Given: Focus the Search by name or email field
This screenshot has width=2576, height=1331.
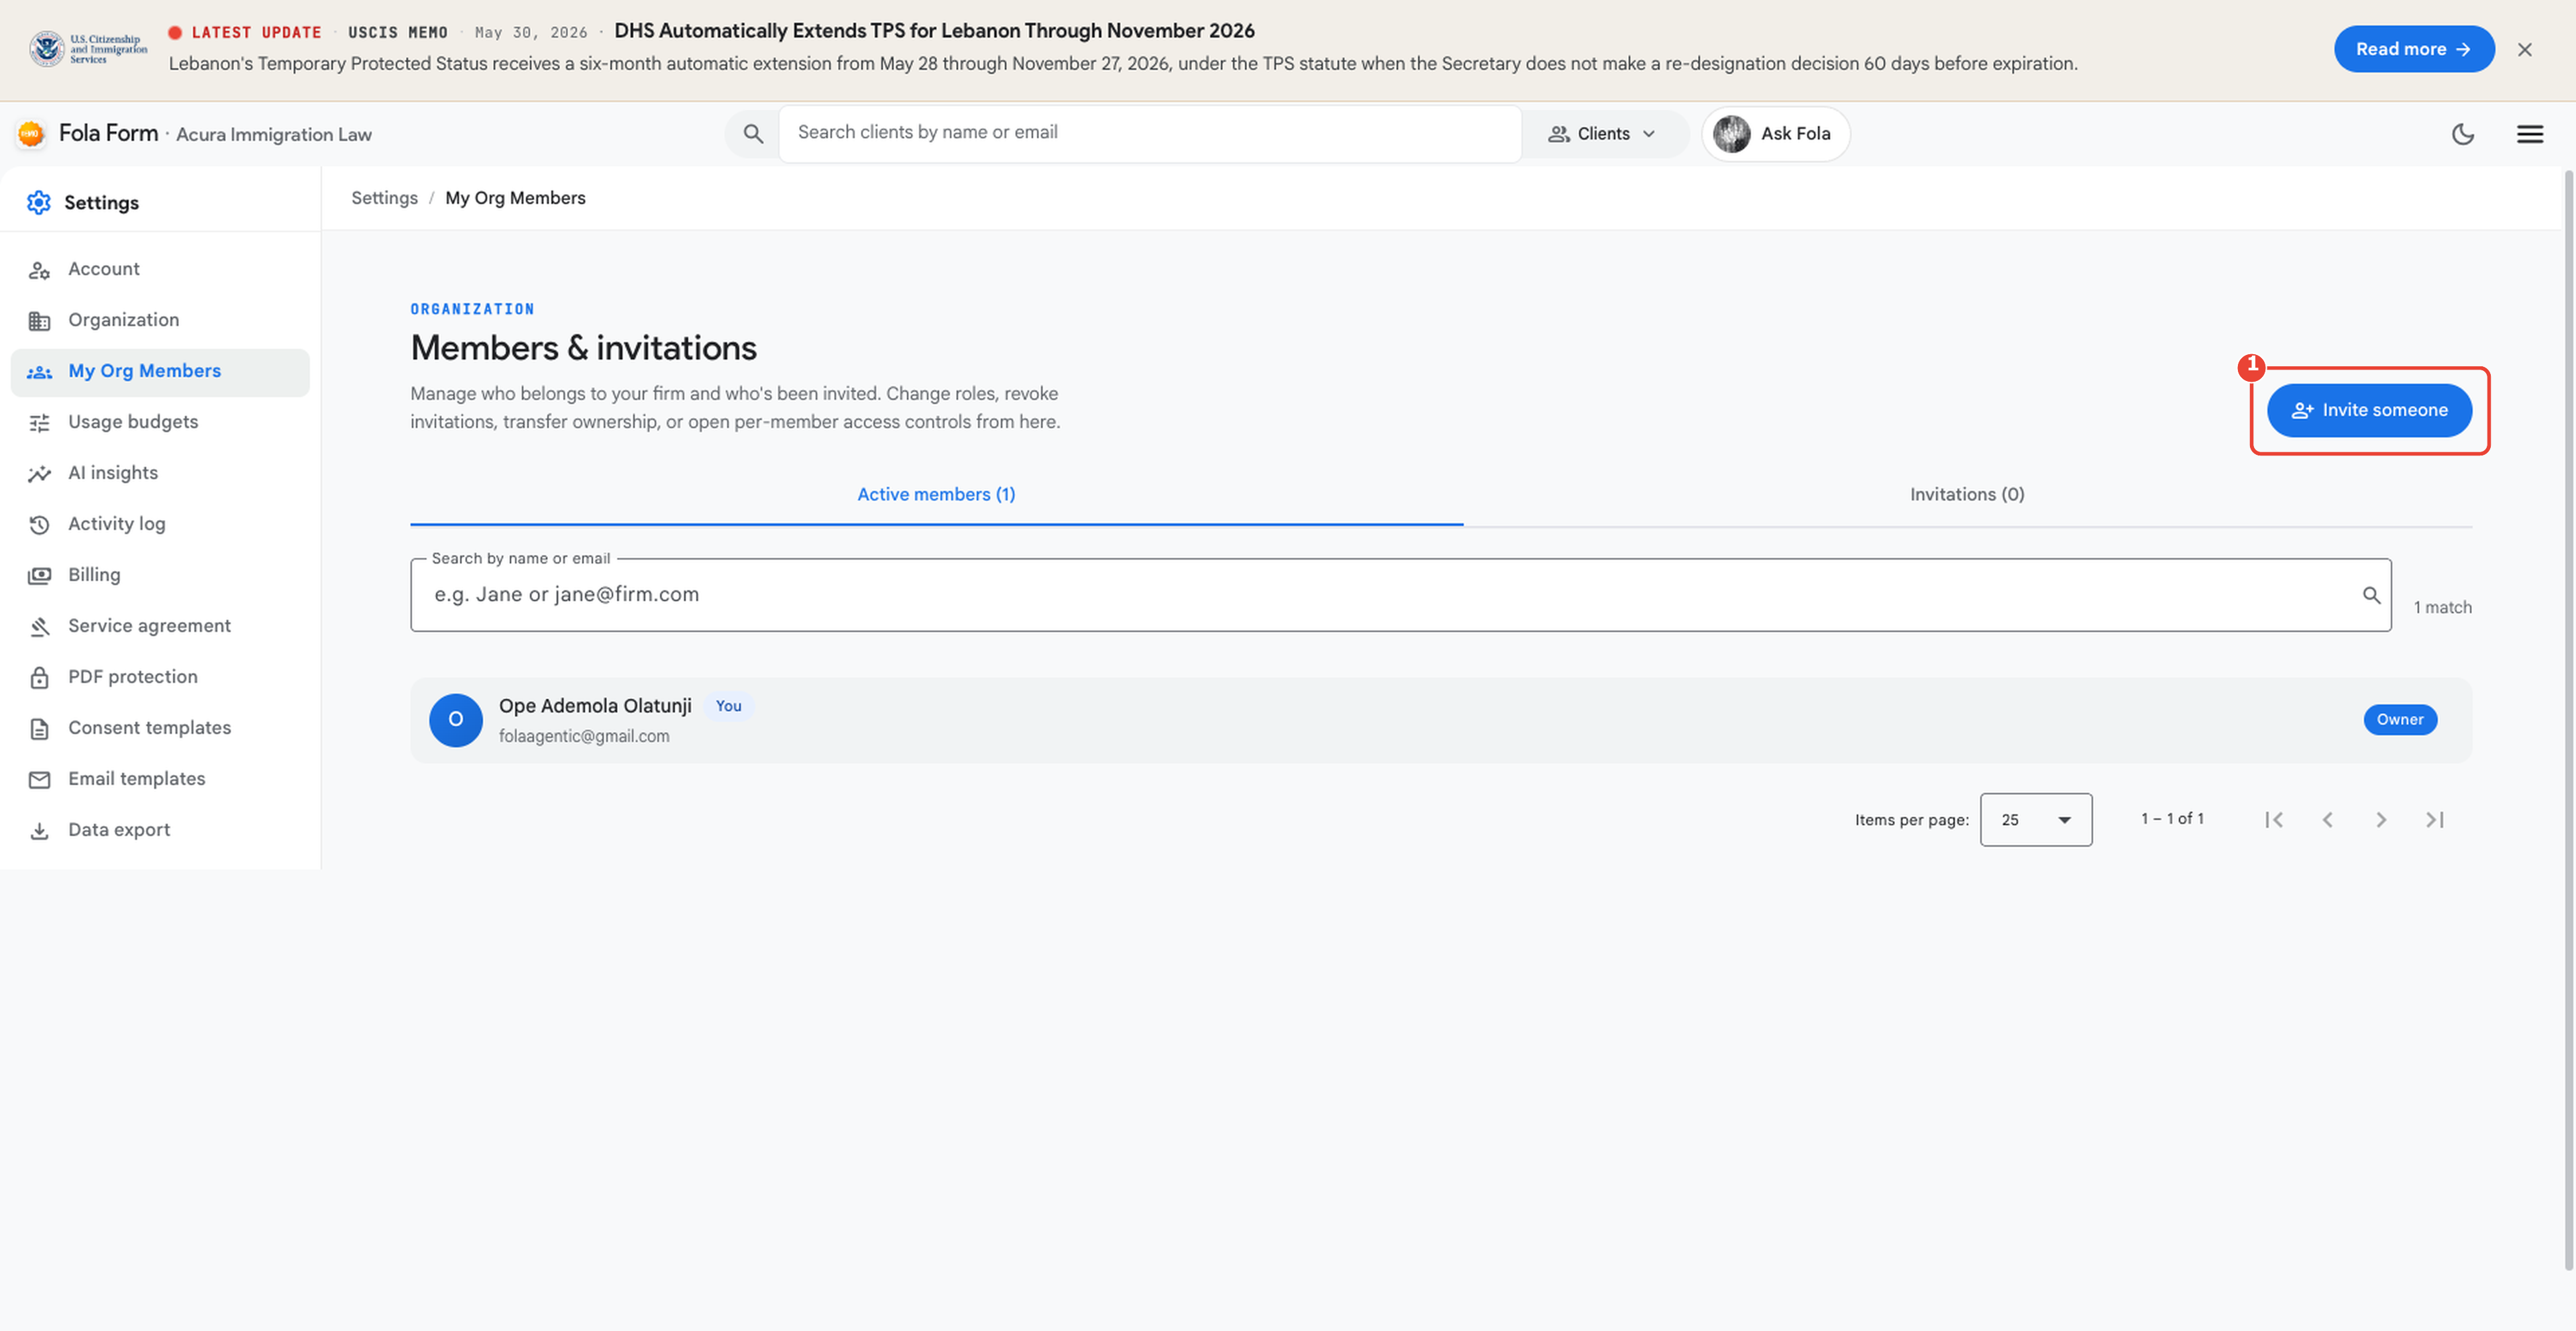Looking at the screenshot, I should pos(1400,595).
